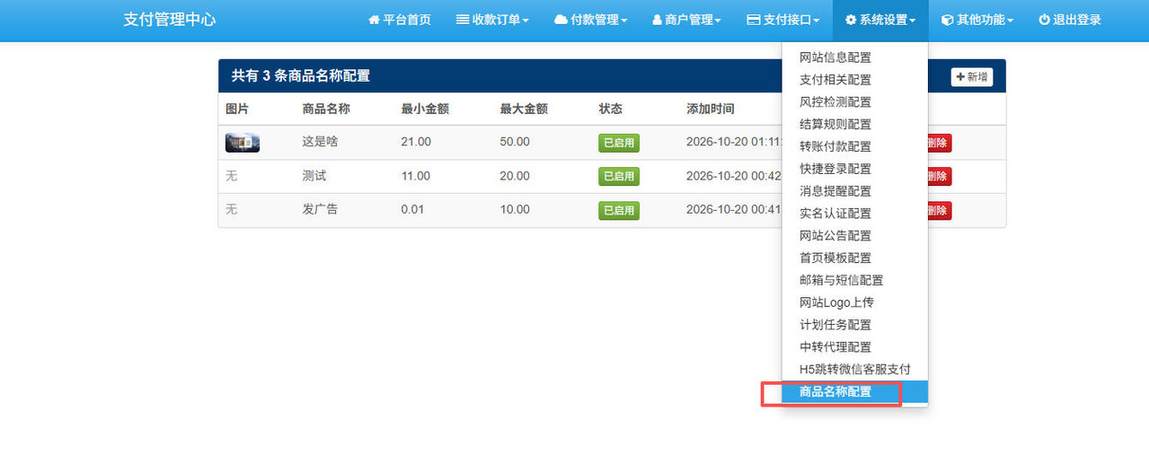
Task: Expand the 商户管理 dropdown caret
Action: [x=718, y=21]
